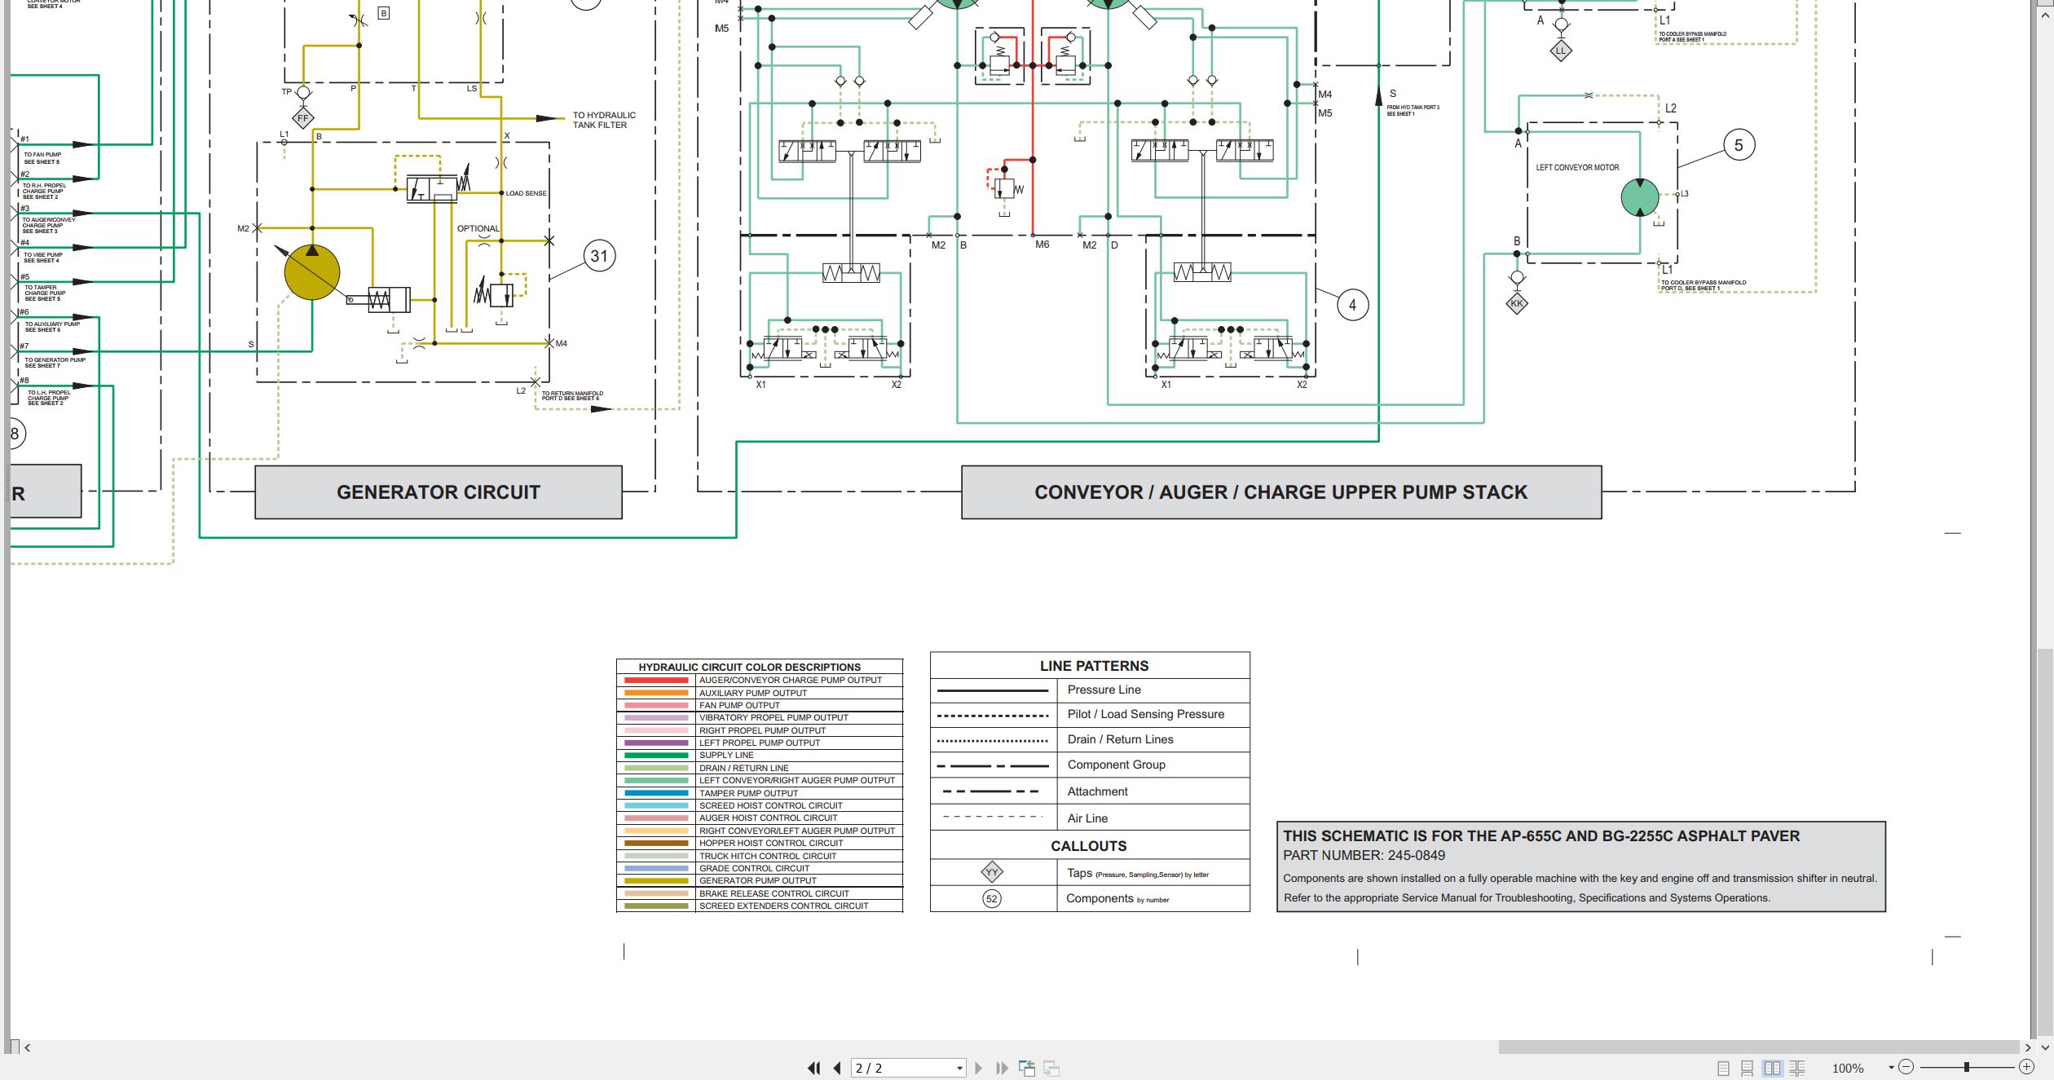Viewport: 2054px width, 1080px height.
Task: Click the Drain / Return Lines pattern row
Action: 1090,740
